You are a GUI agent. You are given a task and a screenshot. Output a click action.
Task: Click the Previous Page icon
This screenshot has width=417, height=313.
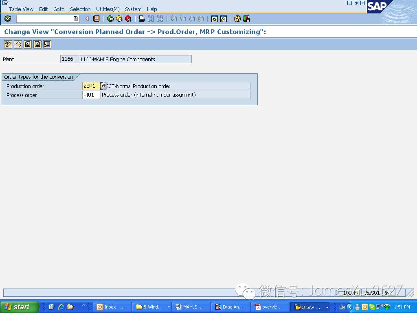click(183, 19)
